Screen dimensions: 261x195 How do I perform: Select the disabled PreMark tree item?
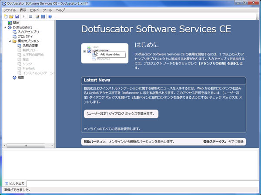pos(29,68)
